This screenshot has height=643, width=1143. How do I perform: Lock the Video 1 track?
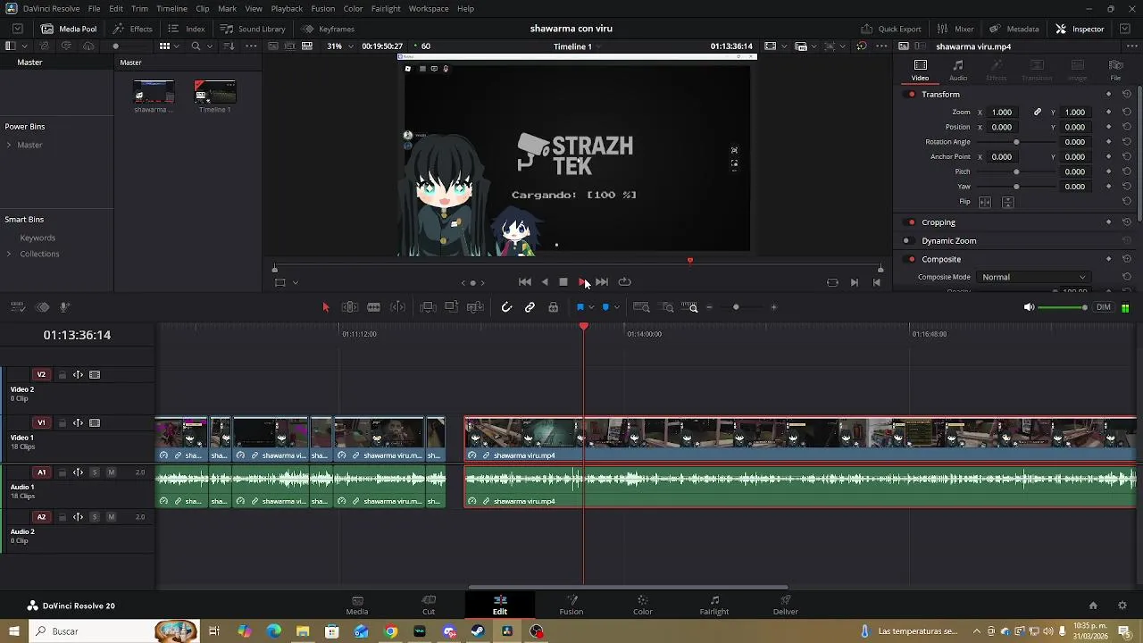[63, 423]
